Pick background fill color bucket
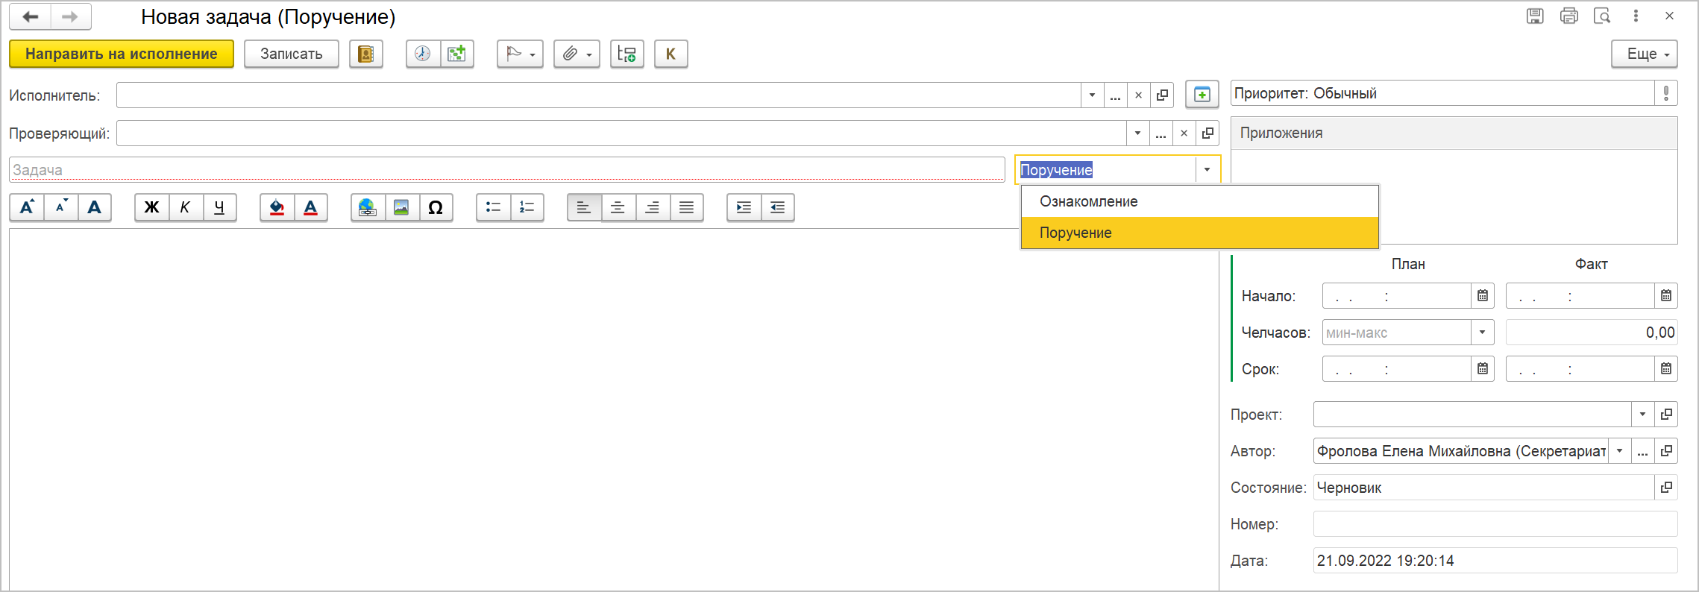Viewport: 1699px width, 592px height. (x=277, y=207)
